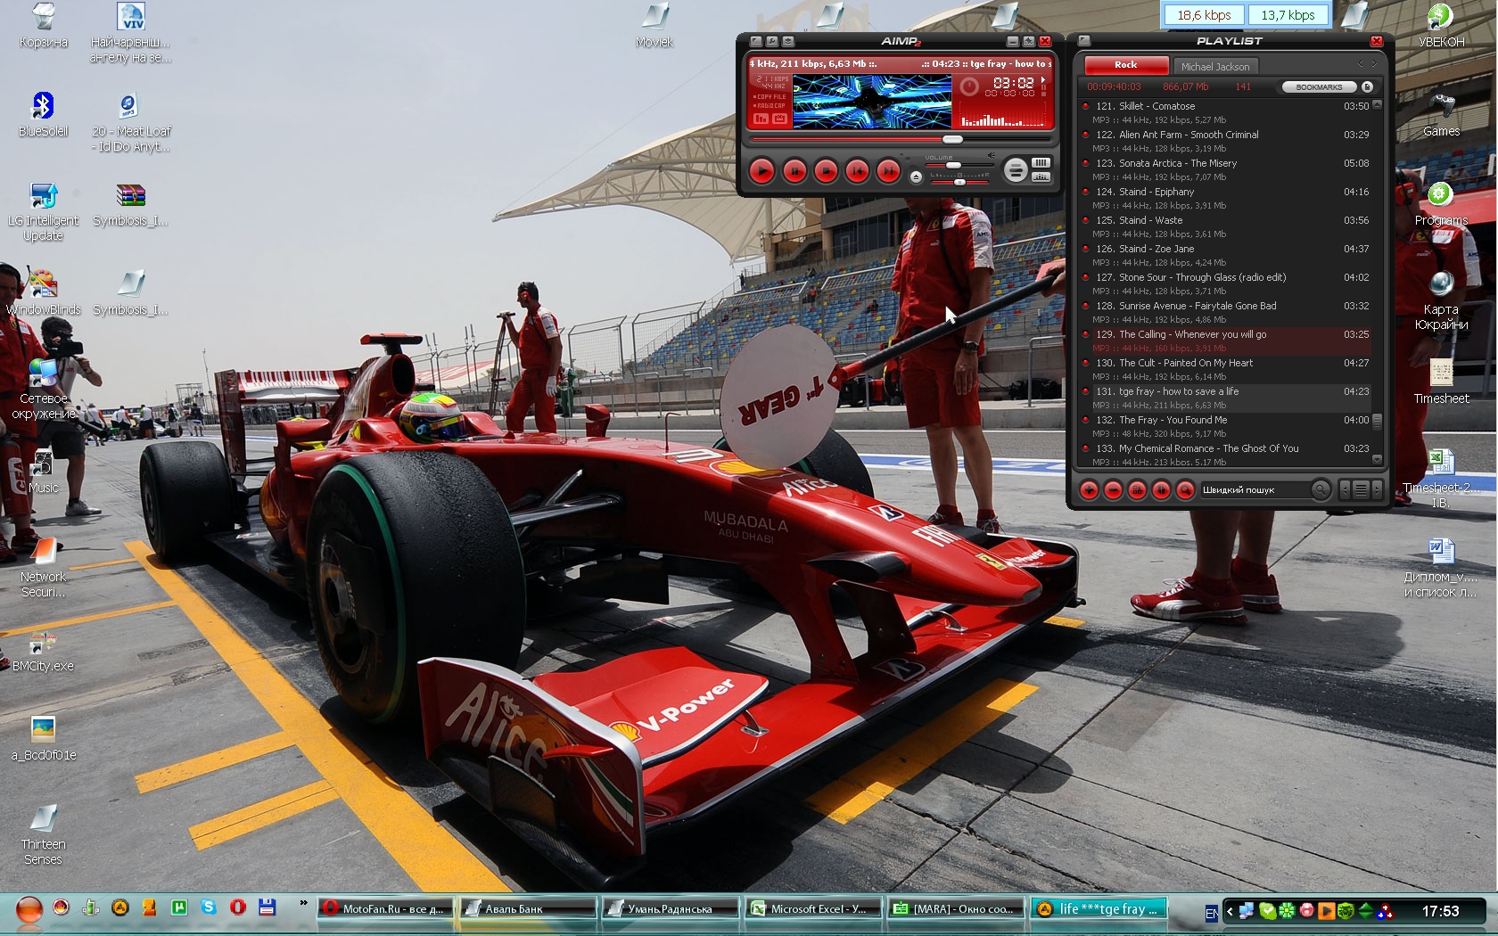Switch to 'Аваль Банк' taskbar button
This screenshot has width=1498, height=936.
(527, 908)
